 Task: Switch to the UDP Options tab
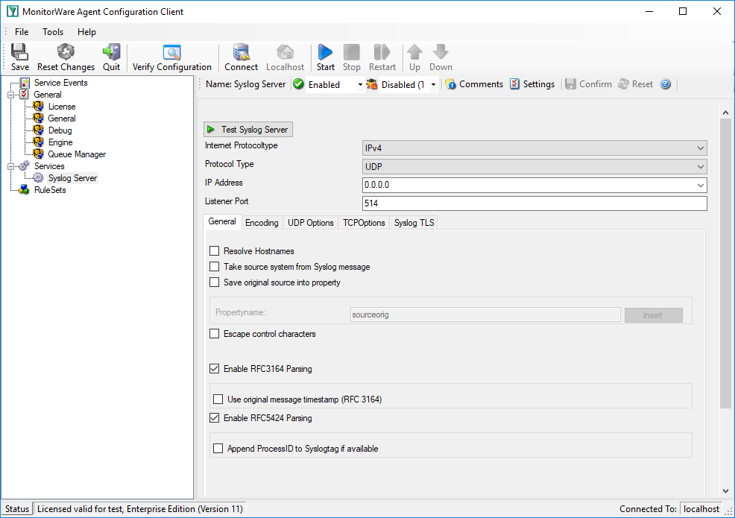click(310, 223)
